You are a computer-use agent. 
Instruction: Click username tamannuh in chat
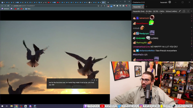click(144, 18)
